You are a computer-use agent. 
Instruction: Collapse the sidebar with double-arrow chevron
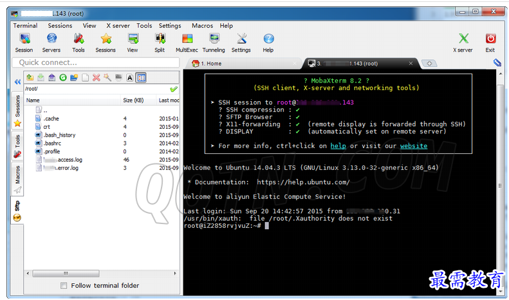17,83
